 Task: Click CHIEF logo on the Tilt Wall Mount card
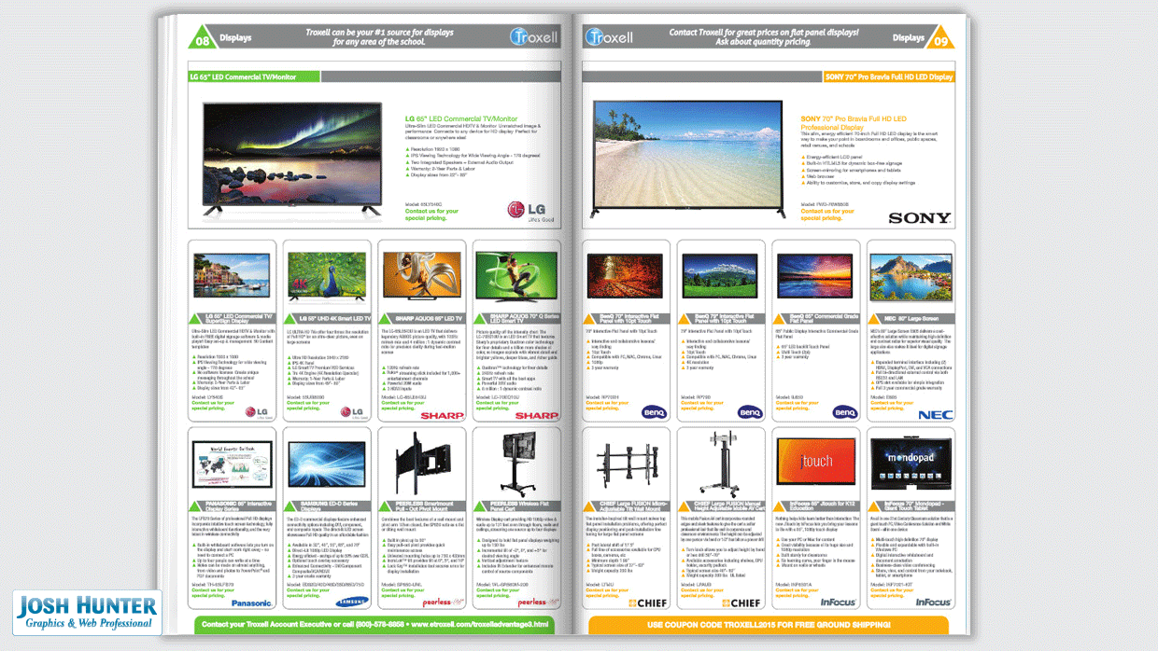pos(647,603)
